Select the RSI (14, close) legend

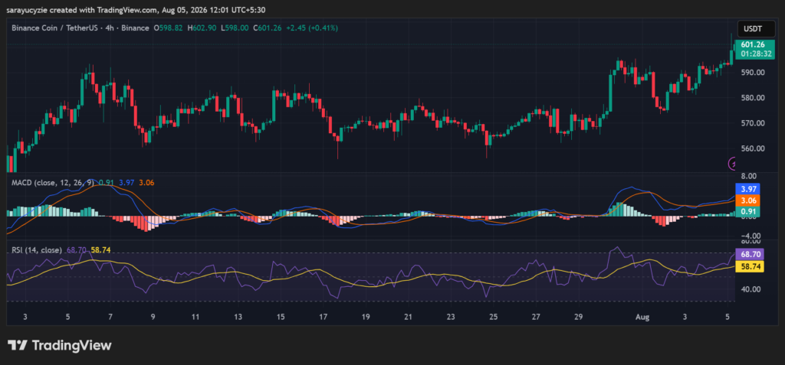click(x=37, y=249)
